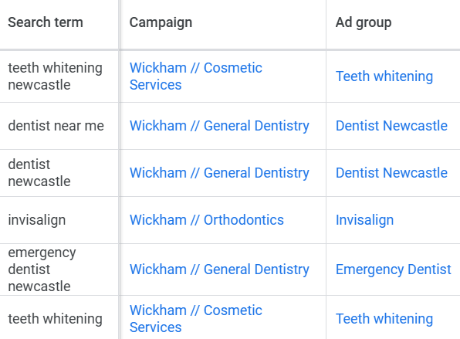Open Teeth whitening ad group, first row
The image size is (460, 339).
click(x=384, y=76)
